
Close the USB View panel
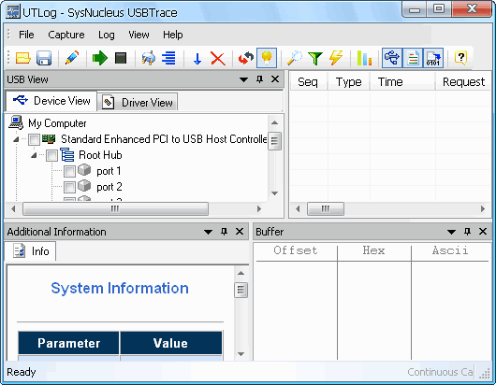click(275, 79)
